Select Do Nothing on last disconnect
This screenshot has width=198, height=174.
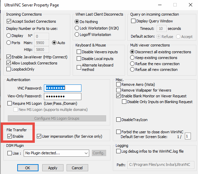coord(77,22)
